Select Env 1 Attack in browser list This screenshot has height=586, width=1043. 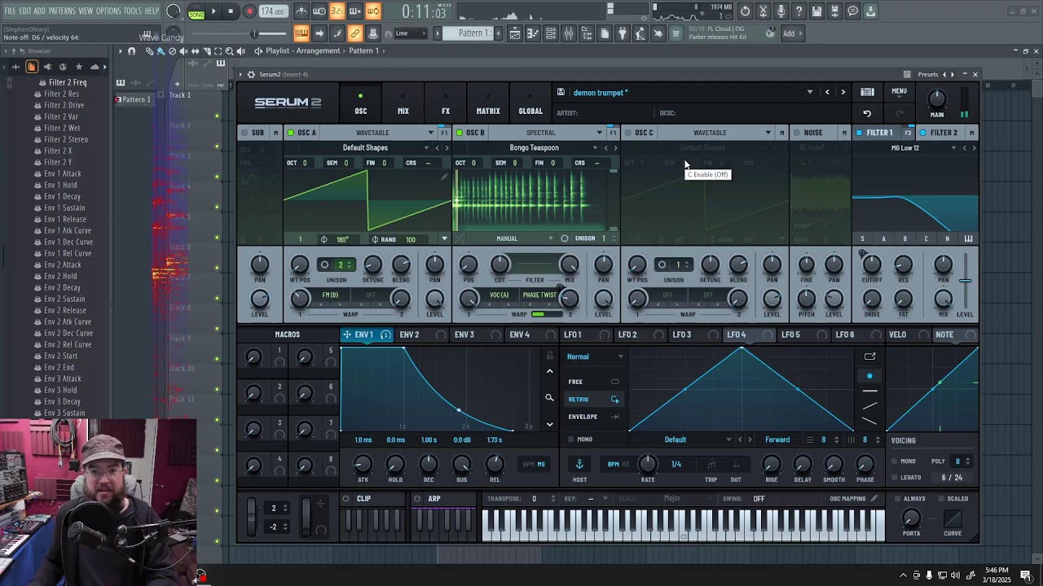coord(63,173)
